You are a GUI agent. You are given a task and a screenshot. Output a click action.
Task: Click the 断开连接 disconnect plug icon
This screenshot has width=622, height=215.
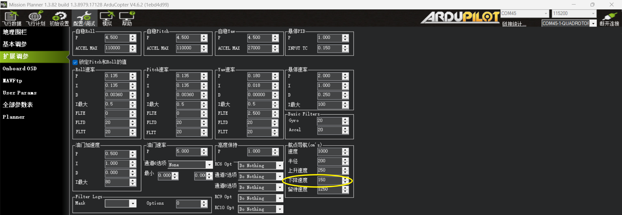pos(609,18)
